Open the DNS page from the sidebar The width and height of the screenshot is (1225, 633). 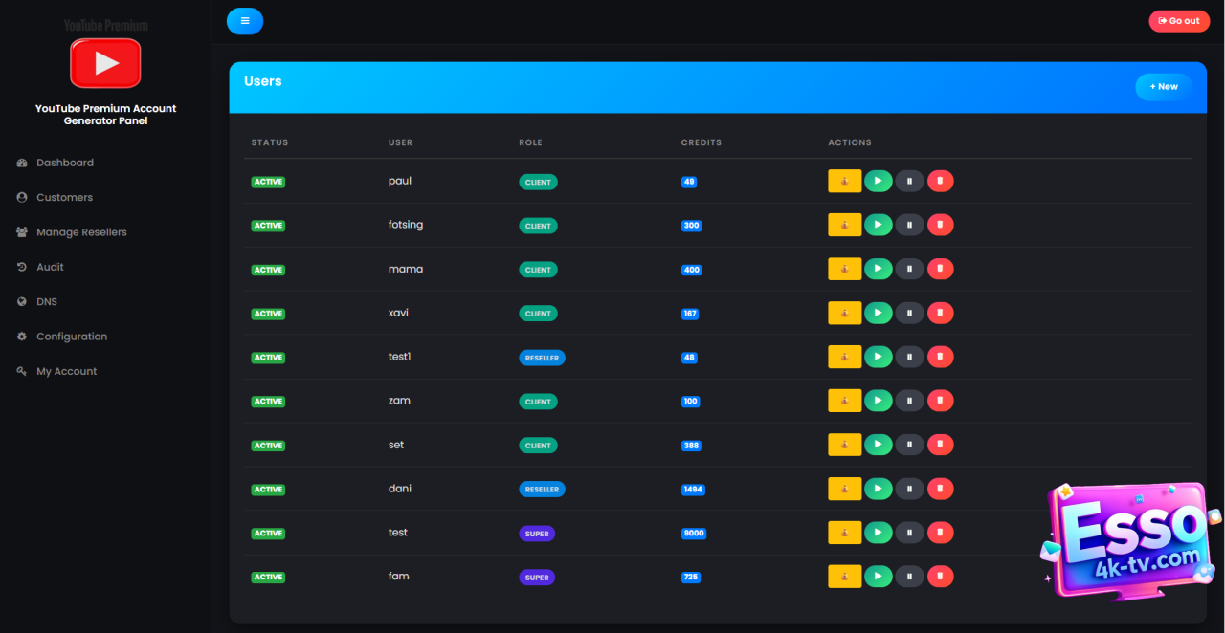[47, 301]
